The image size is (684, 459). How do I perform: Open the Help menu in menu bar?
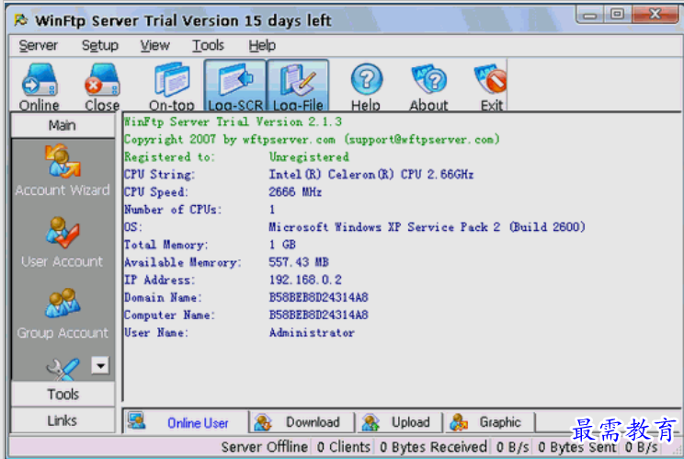(262, 45)
